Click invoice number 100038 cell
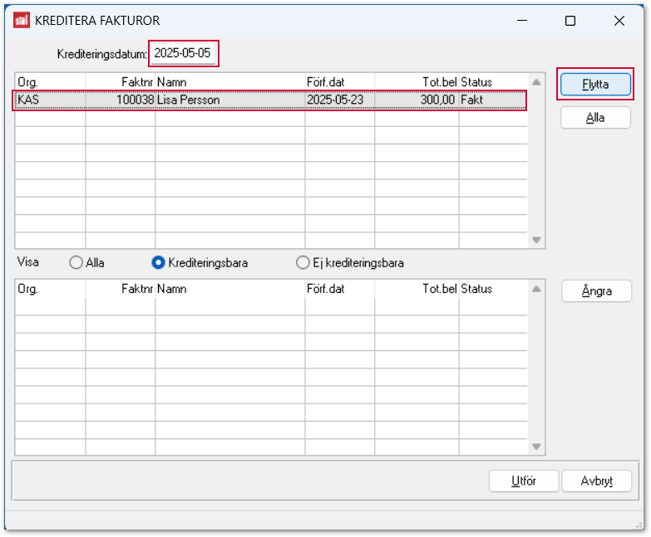This screenshot has height=537, width=651. [x=121, y=100]
